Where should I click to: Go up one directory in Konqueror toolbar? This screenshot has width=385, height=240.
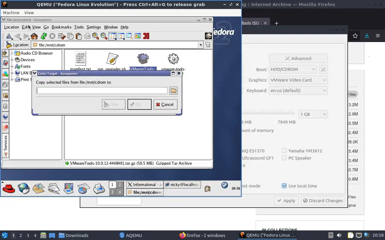tap(9, 36)
